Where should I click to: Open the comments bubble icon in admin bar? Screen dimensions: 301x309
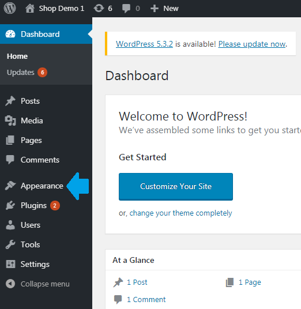tap(126, 9)
